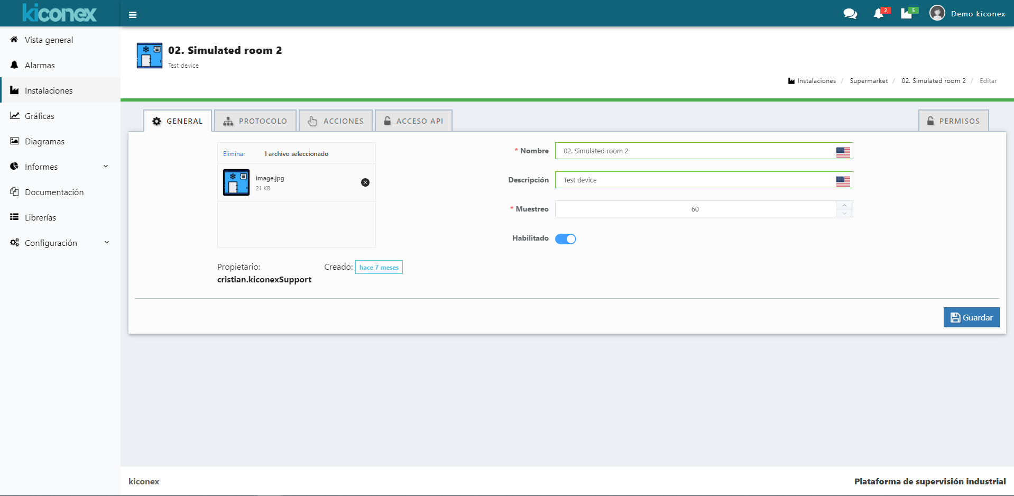Go to Supermarket in the breadcrumb

869,81
